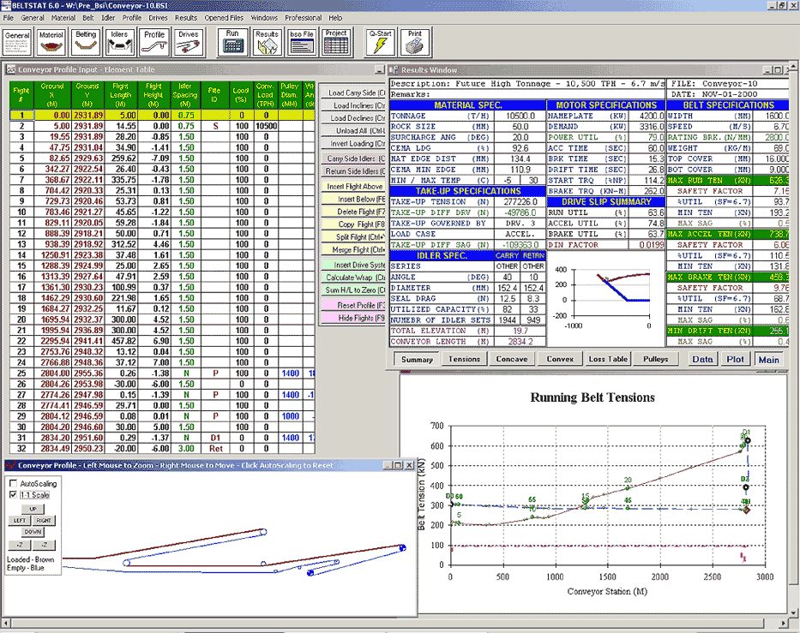Click flight row number 32
800x633 pixels.
pyautogui.click(x=21, y=449)
